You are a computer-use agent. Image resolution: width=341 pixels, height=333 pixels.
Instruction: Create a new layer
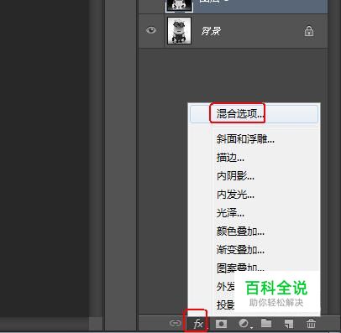289,324
